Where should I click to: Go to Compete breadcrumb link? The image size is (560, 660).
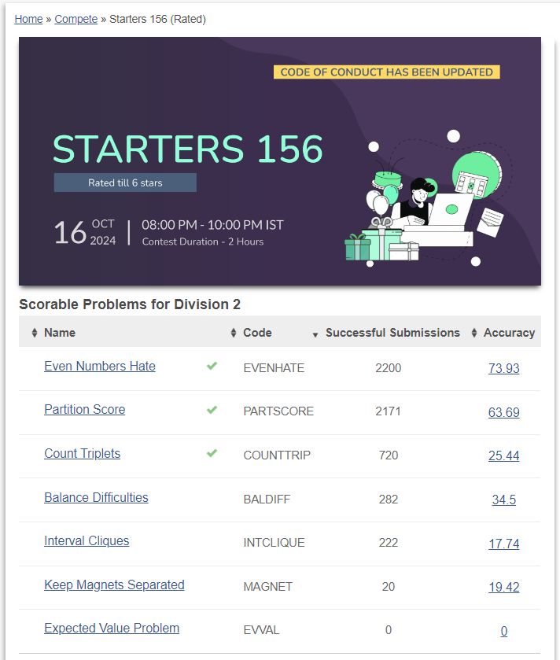76,19
